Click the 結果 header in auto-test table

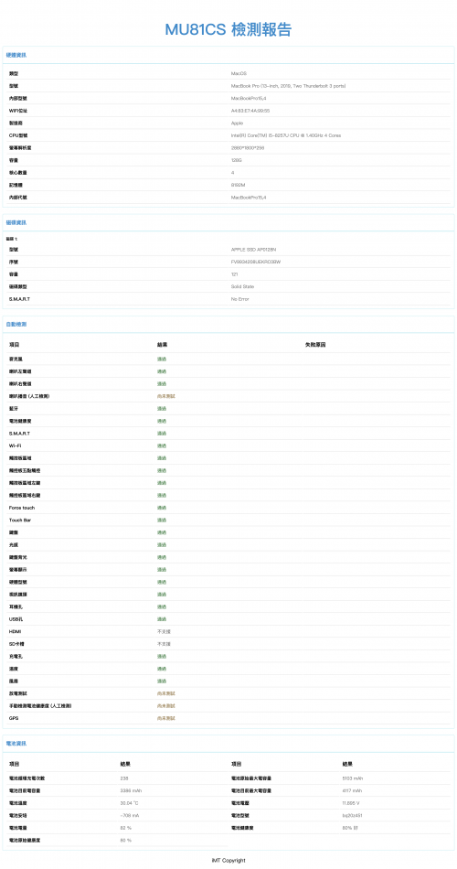163,345
